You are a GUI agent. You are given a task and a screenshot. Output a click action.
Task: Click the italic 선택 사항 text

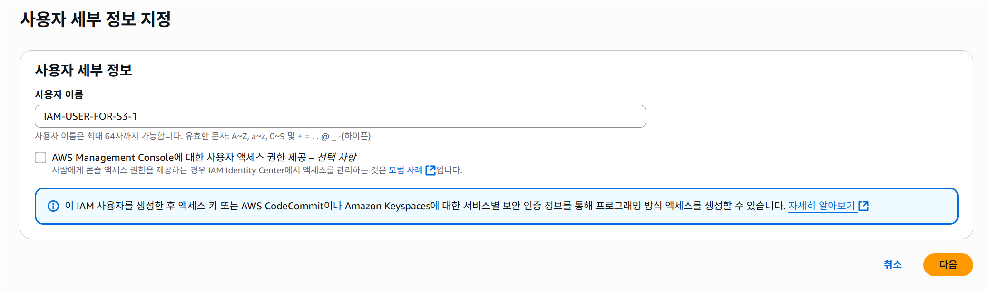coord(337,157)
